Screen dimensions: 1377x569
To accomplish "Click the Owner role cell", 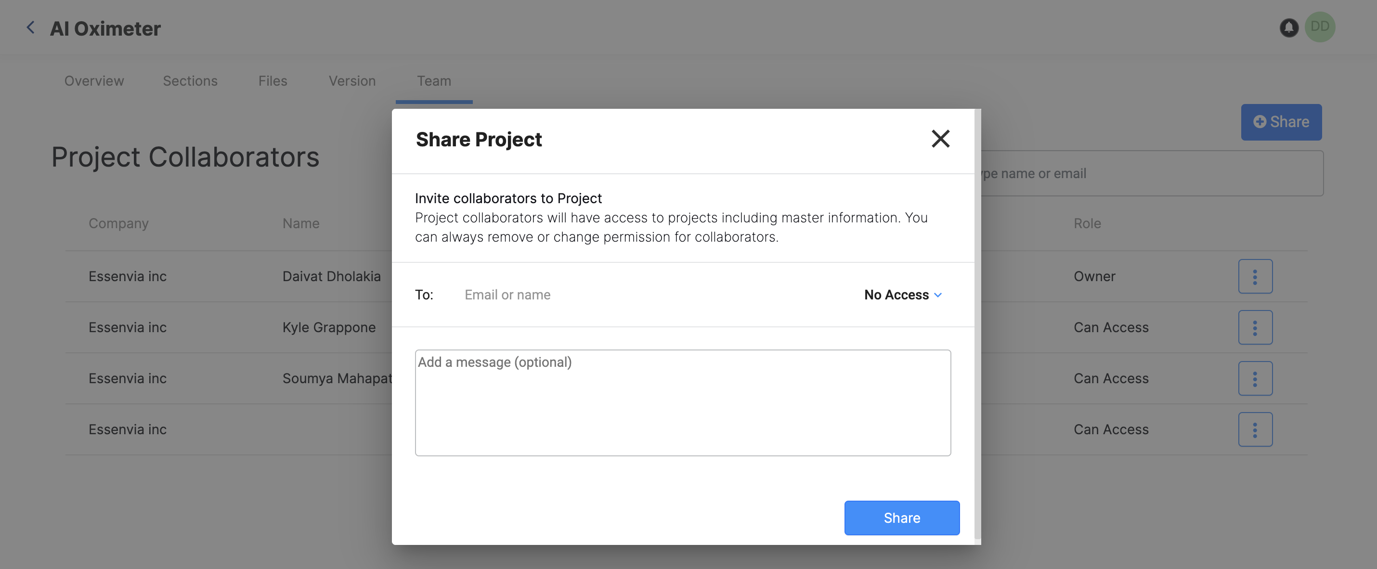I will click(x=1094, y=276).
